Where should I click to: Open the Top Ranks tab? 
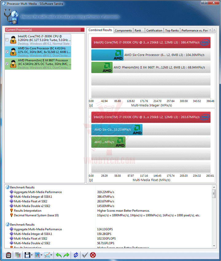(x=172, y=30)
